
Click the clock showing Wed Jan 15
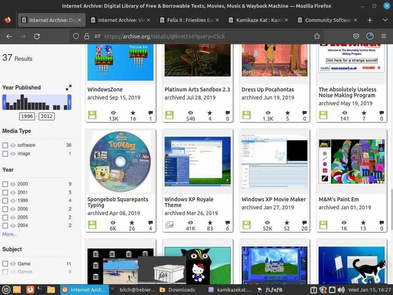[x=370, y=290]
